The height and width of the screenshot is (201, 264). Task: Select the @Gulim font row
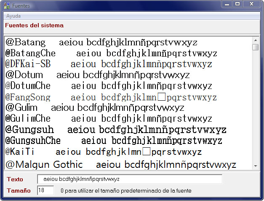(x=128, y=107)
